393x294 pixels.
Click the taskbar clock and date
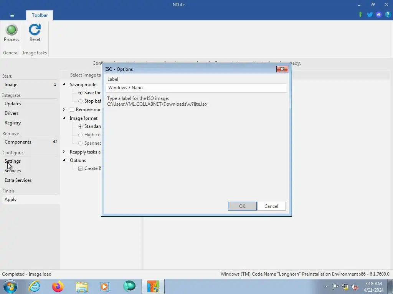[373, 287]
